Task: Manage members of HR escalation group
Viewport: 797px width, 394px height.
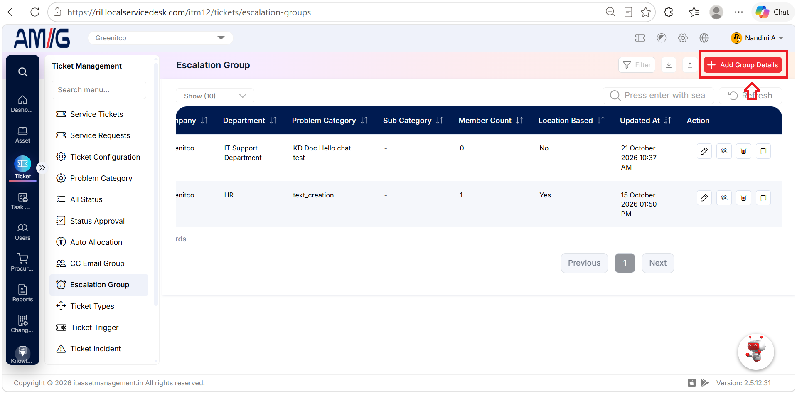Action: coord(724,198)
